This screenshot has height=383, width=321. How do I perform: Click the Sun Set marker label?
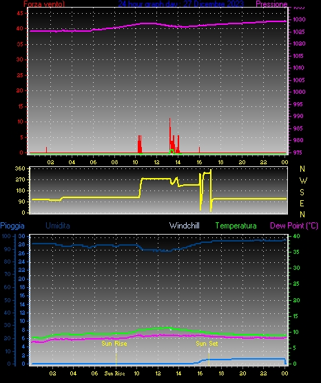point(207,344)
